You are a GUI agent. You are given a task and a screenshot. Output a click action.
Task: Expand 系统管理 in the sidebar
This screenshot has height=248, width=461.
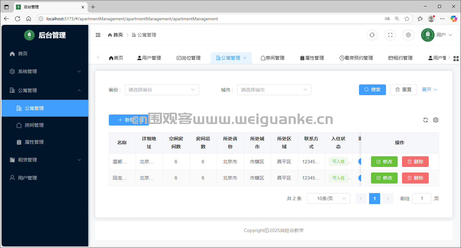point(45,72)
